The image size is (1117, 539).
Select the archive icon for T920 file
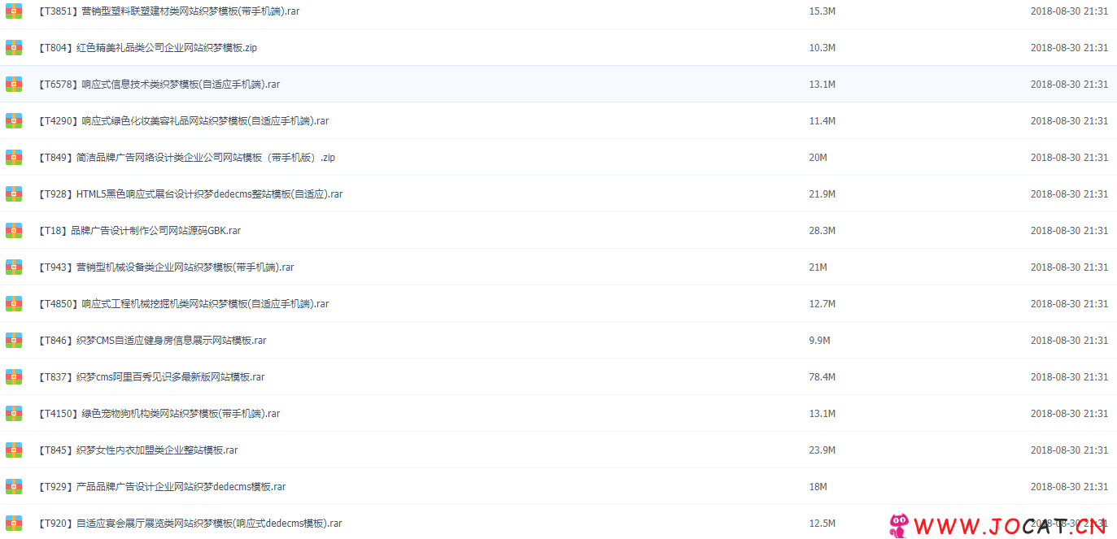click(x=14, y=524)
